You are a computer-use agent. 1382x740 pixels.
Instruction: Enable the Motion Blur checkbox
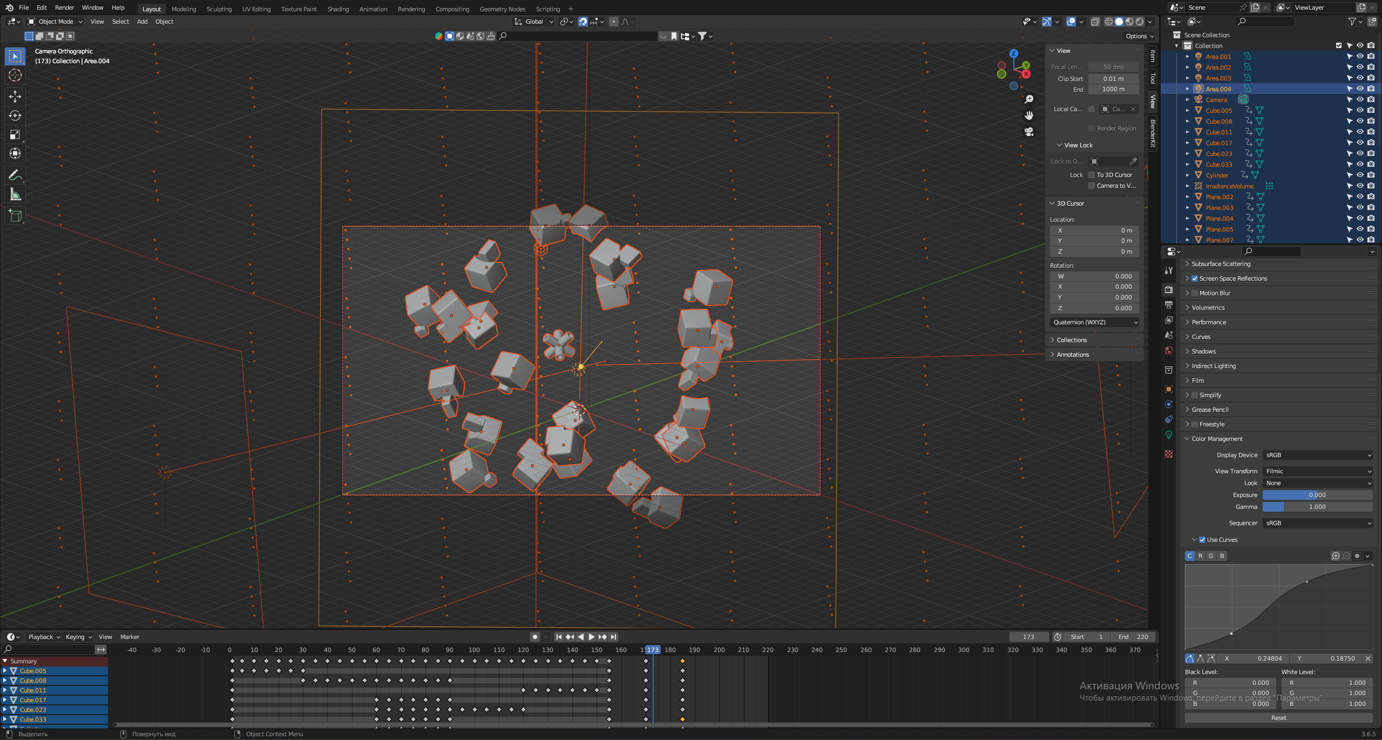pos(1195,293)
